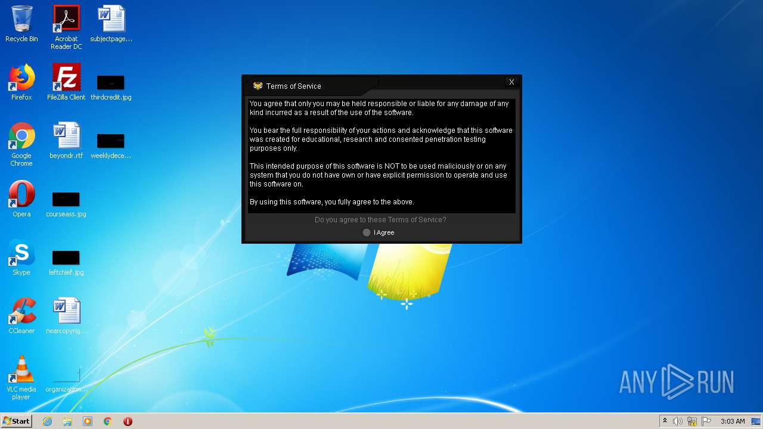Click the terms of service text box
Screen dimensions: 763x429
click(x=381, y=156)
